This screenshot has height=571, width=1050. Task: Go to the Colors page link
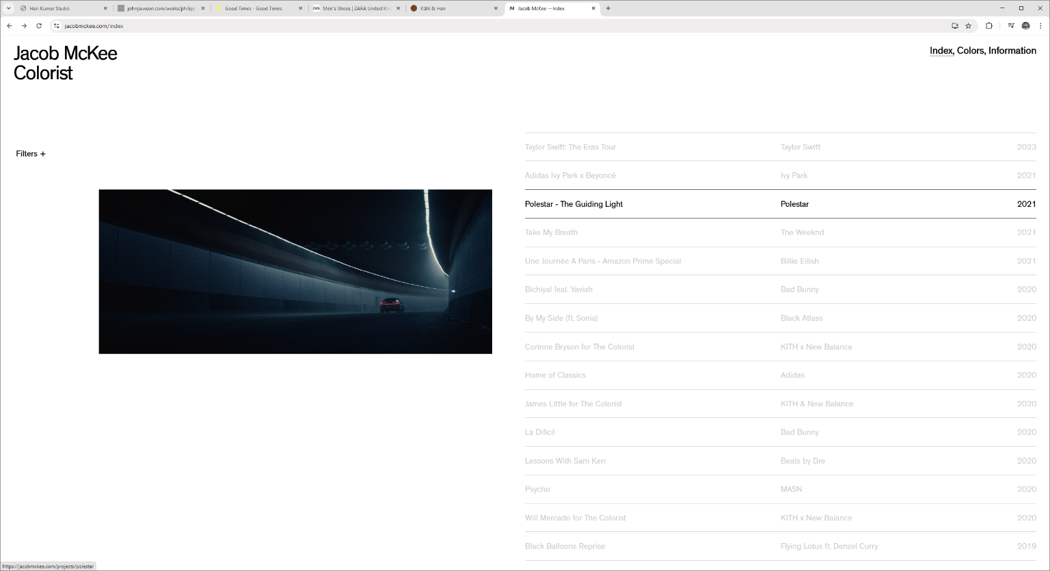pyautogui.click(x=971, y=51)
